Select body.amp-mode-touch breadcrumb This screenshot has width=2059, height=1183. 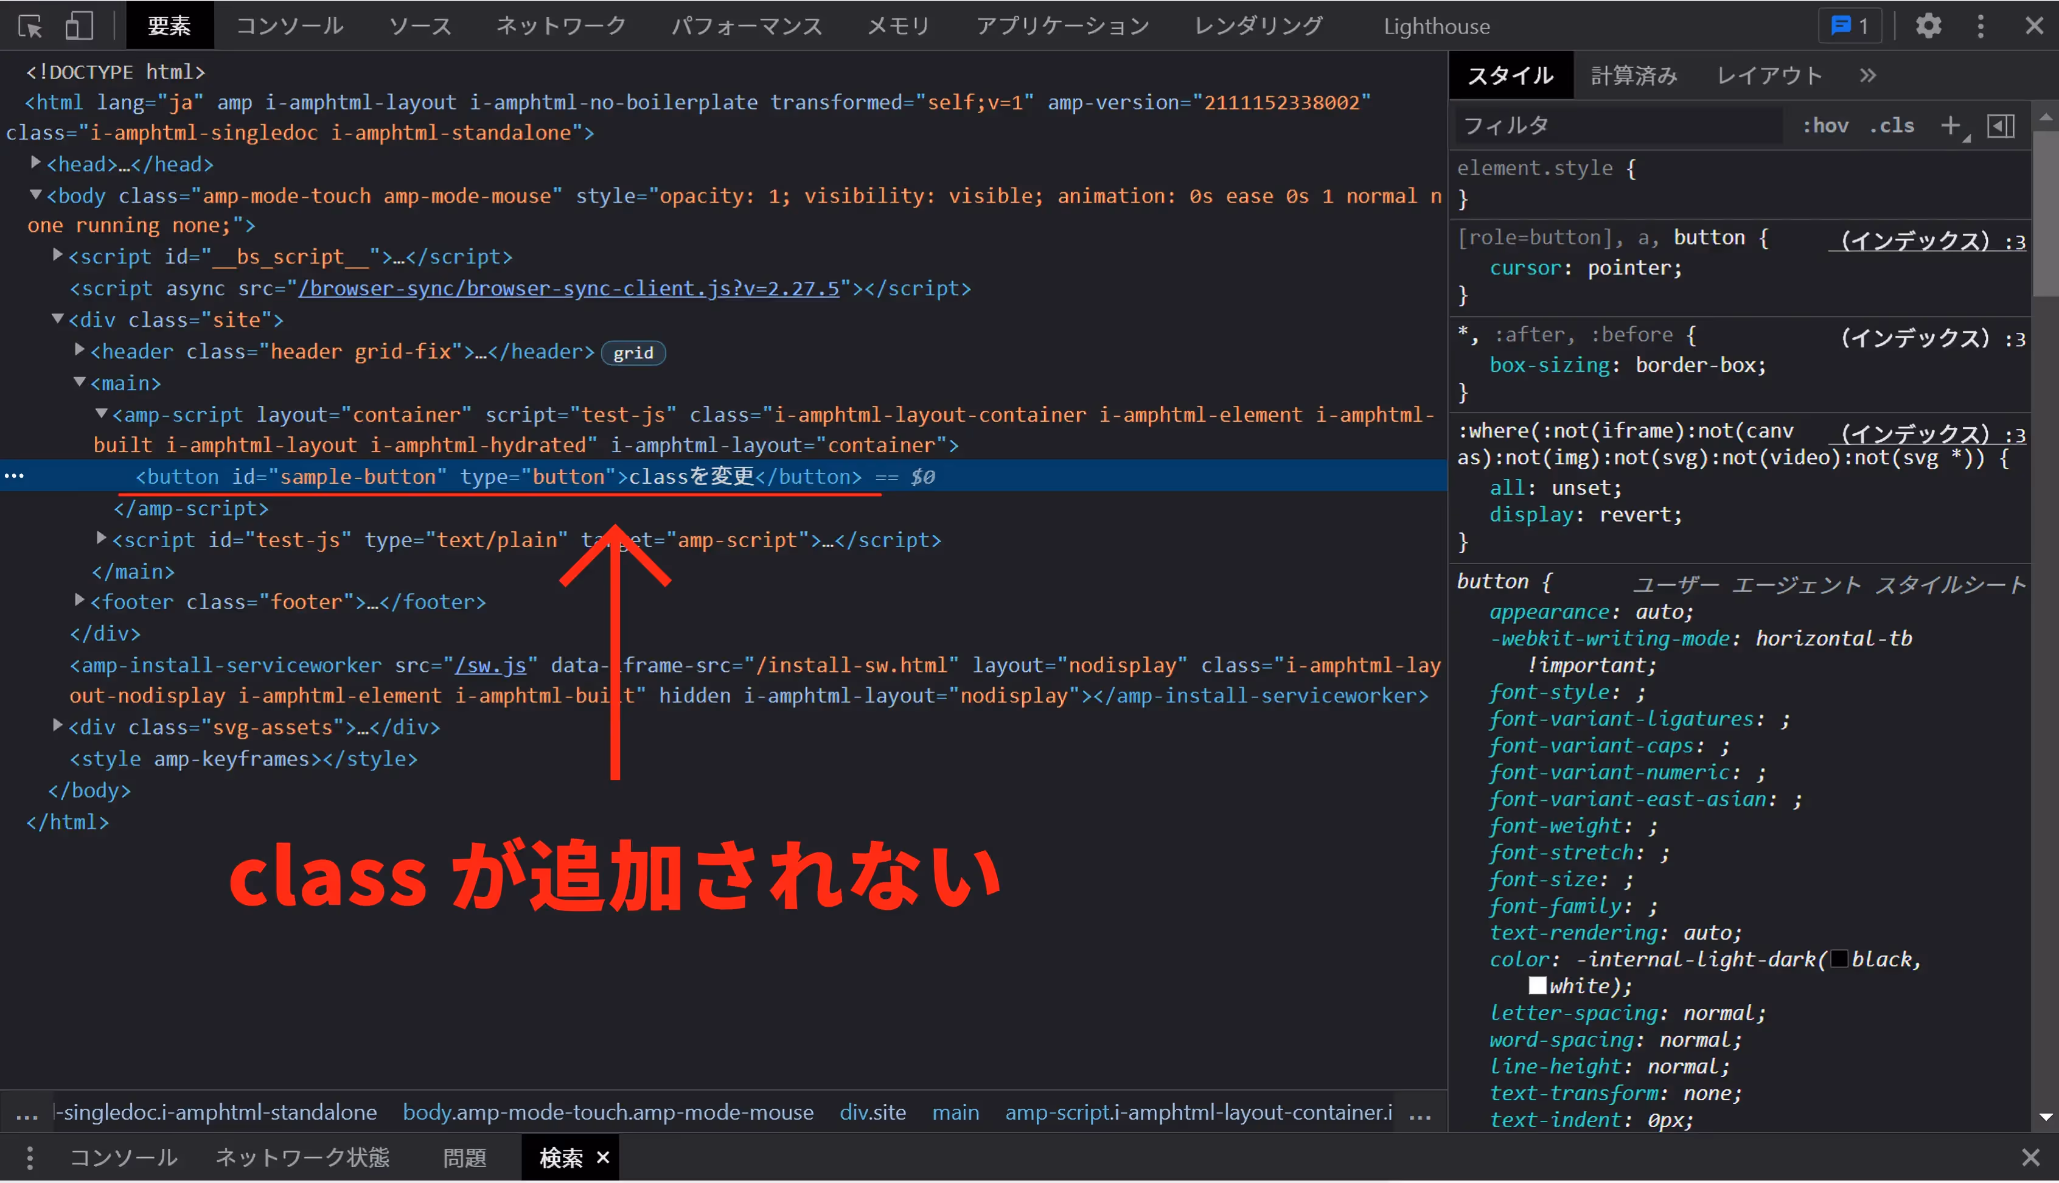pos(608,1112)
